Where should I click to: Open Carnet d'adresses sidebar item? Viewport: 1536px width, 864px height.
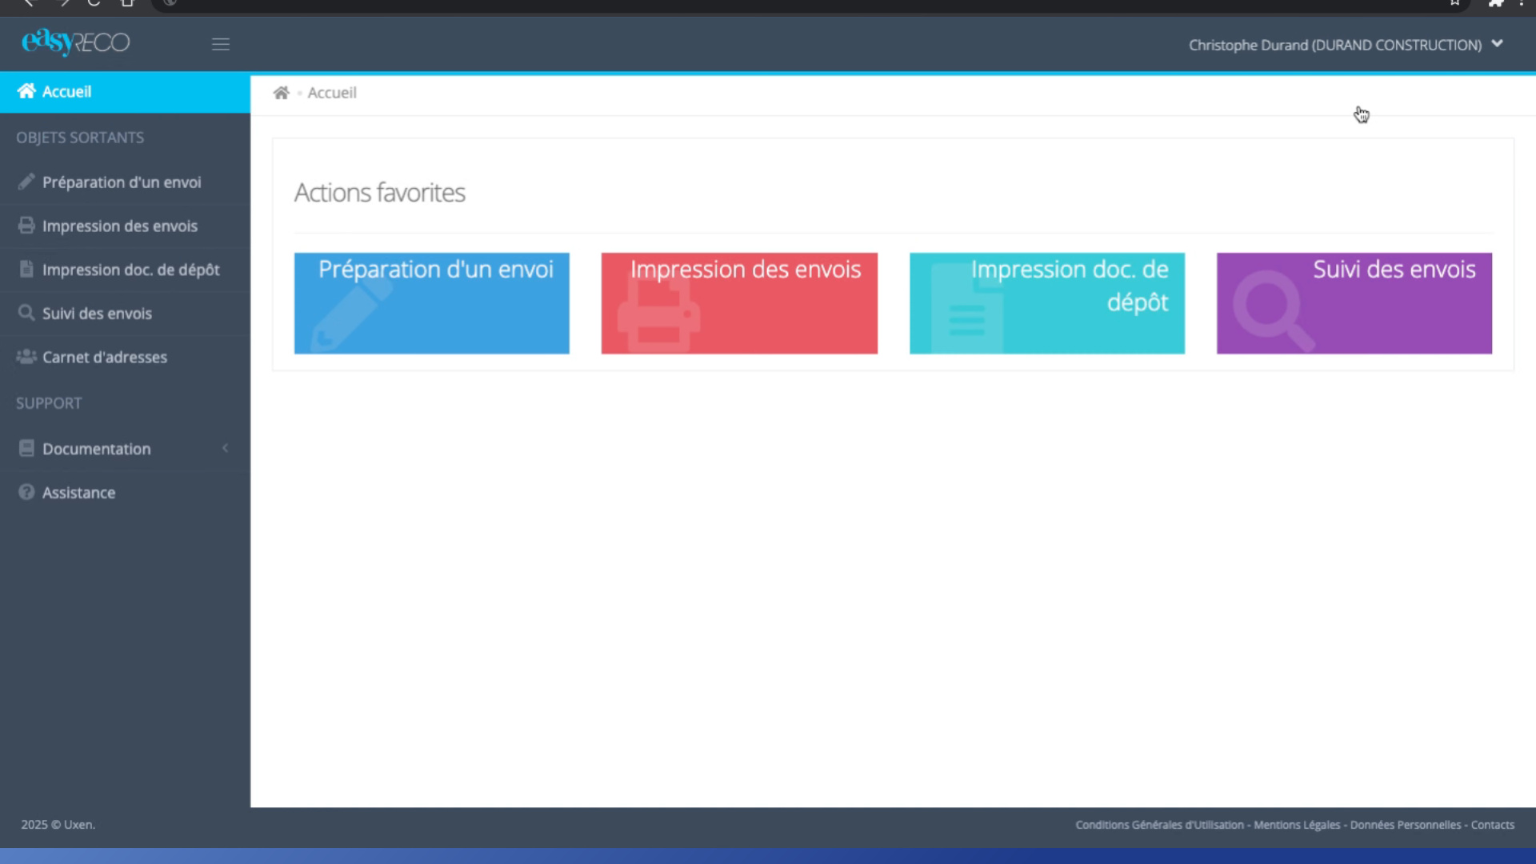[x=125, y=358]
